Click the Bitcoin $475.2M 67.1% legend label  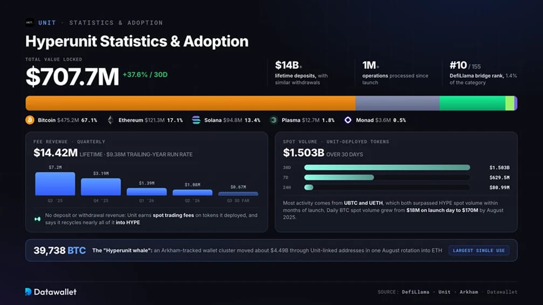tap(67, 120)
